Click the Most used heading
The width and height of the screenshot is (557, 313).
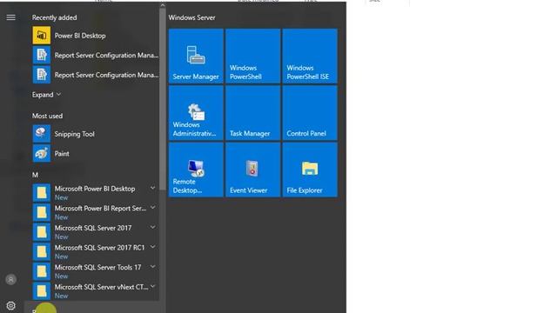pos(47,116)
